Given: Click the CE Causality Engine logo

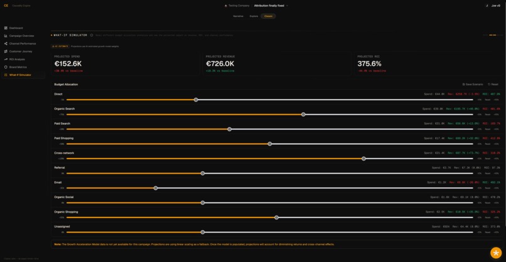Looking at the screenshot, I should point(6,6).
